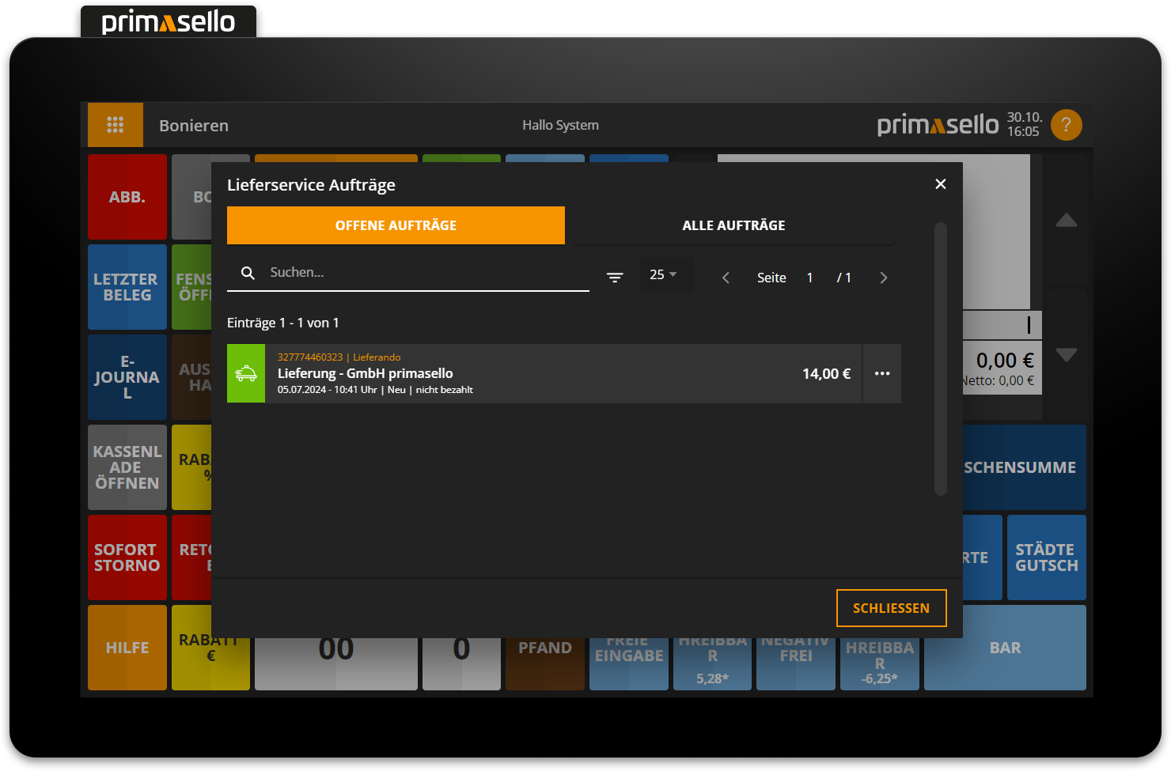The image size is (1171, 771).
Task: Select the Offene Aufträge tab
Action: click(x=396, y=225)
